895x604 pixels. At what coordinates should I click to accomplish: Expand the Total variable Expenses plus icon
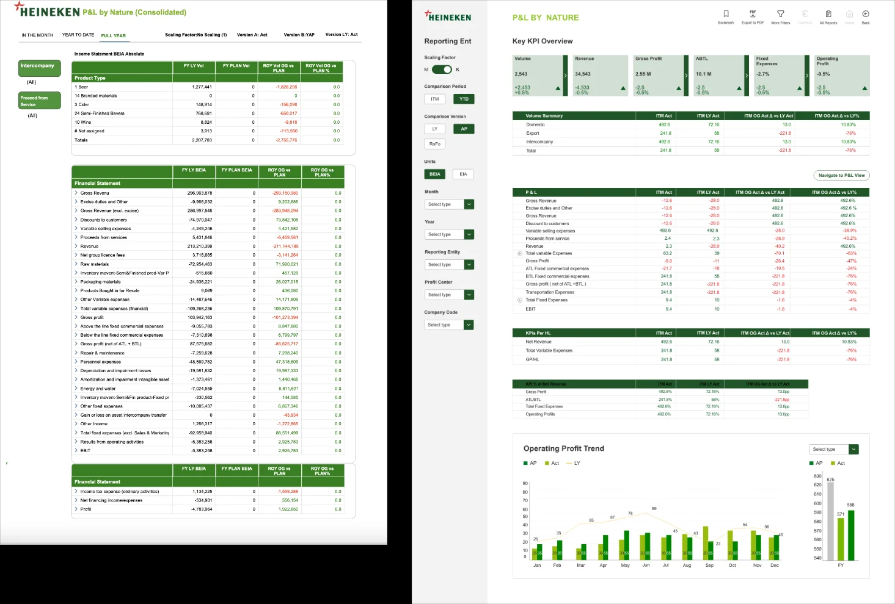[x=520, y=253]
